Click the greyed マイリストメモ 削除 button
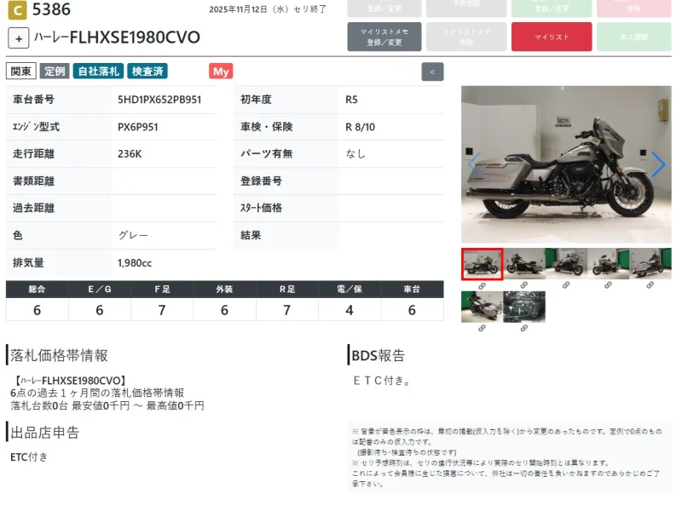 click(466, 37)
